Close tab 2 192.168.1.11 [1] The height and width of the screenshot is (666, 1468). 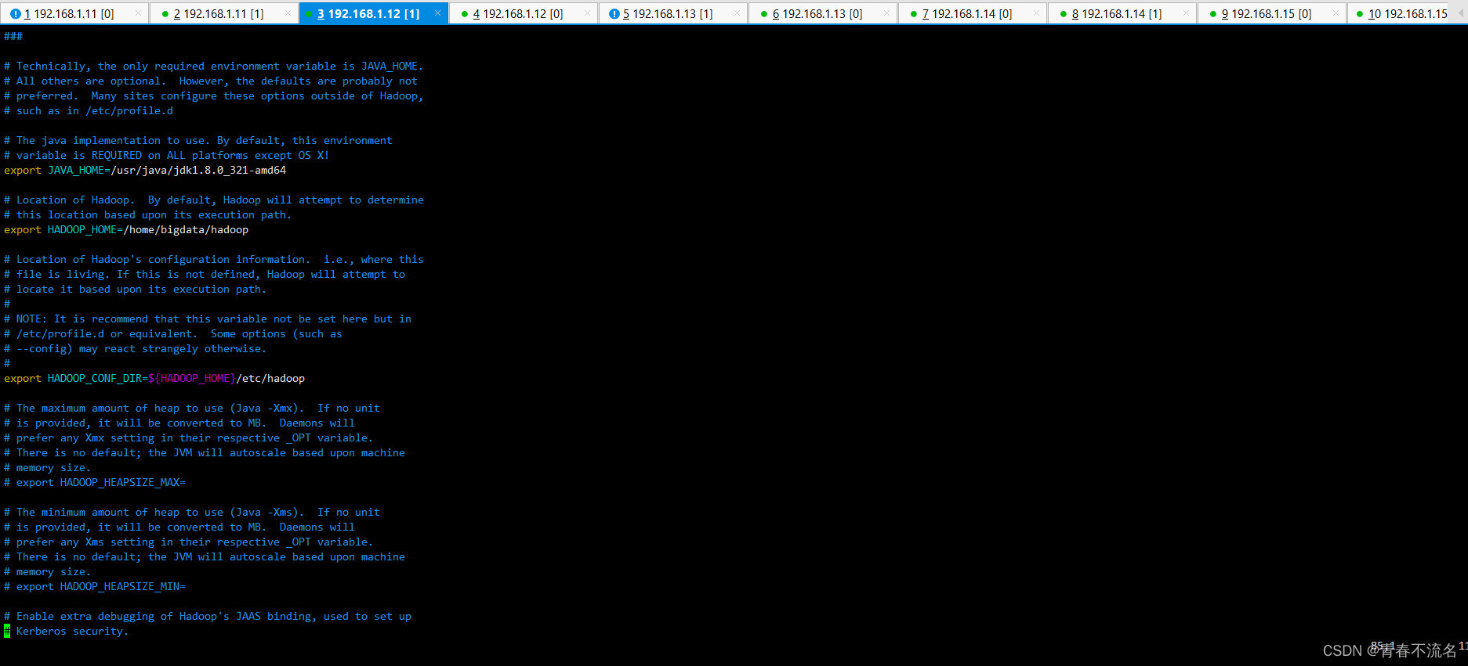tap(288, 13)
